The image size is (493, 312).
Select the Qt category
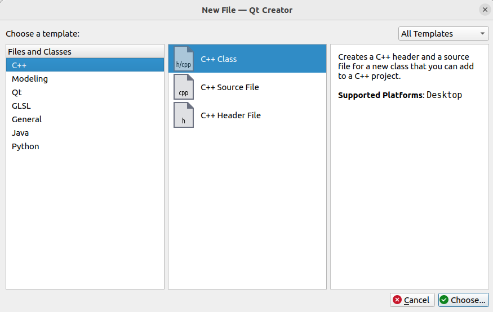(17, 92)
